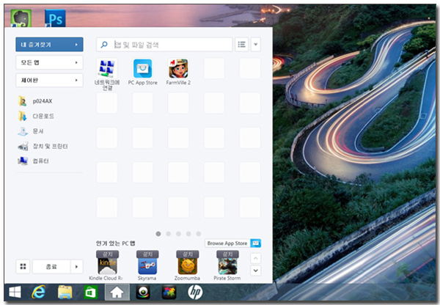Screen dimensions: 440x305
Task: Open the Photoshop desktop shortcut
Action: coord(55,18)
